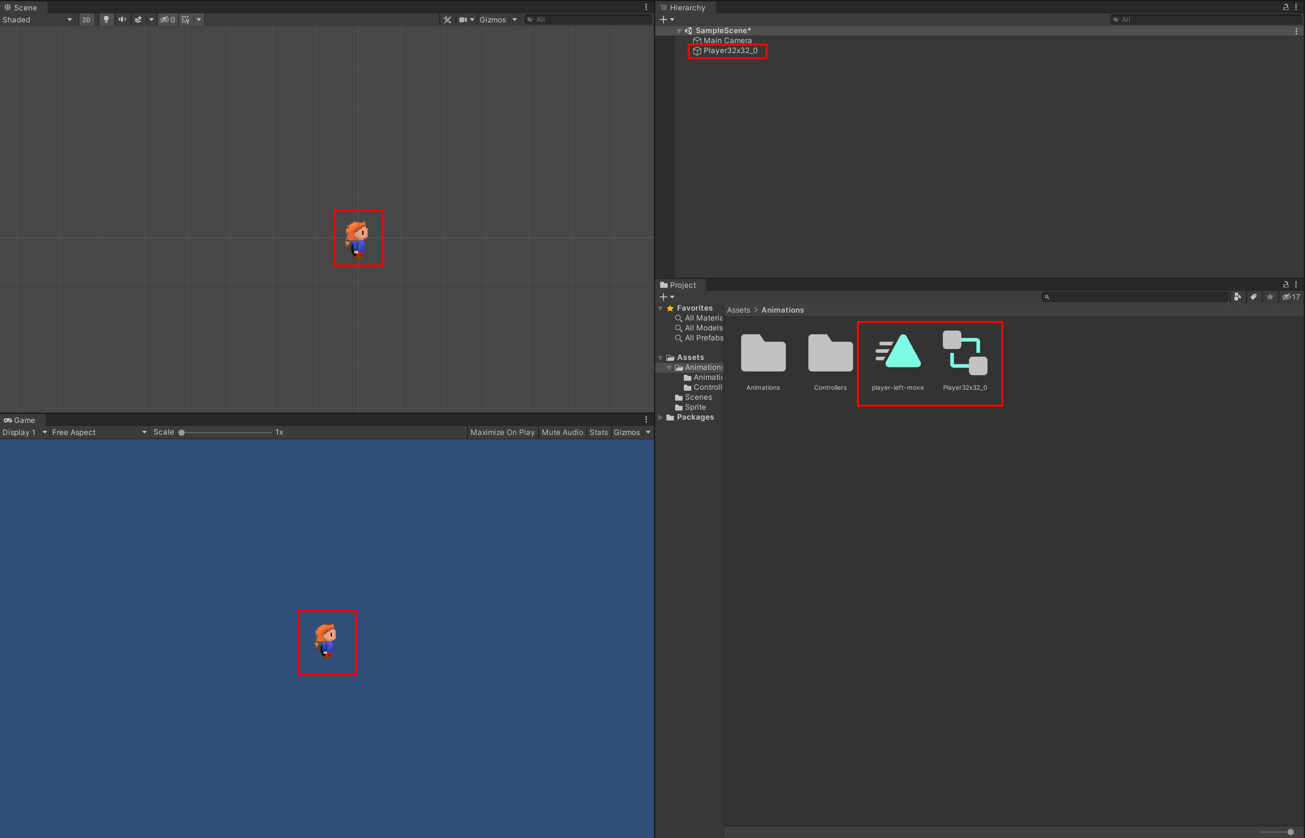The width and height of the screenshot is (1305, 838).
Task: Toggle 2D view mode in Scene
Action: tap(86, 19)
